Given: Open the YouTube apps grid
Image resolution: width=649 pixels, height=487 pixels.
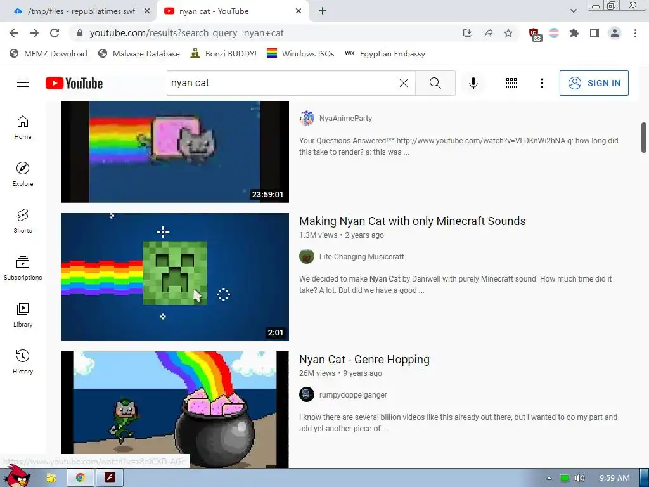Looking at the screenshot, I should pyautogui.click(x=511, y=83).
